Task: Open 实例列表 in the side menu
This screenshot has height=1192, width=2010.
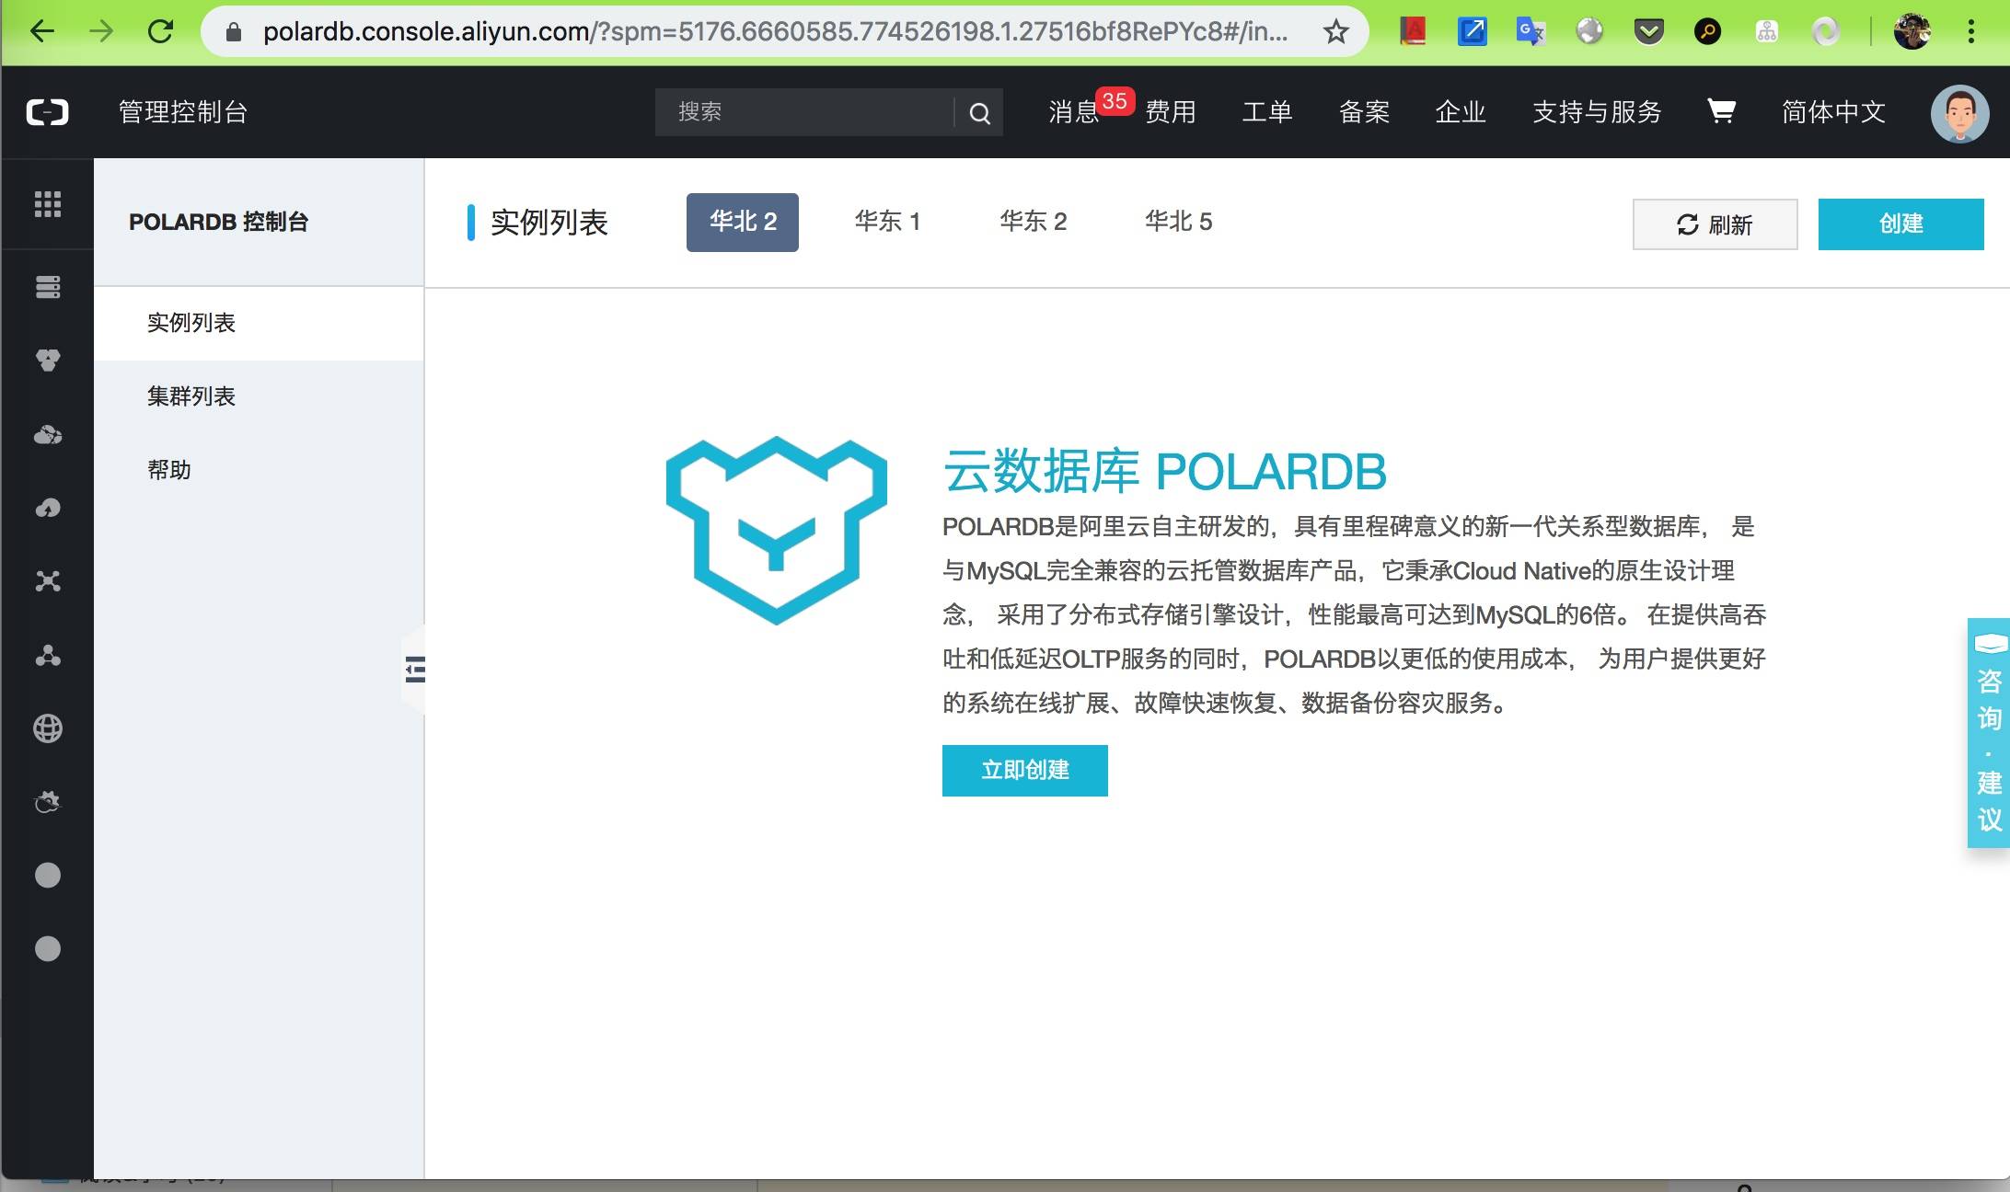Action: click(x=259, y=323)
